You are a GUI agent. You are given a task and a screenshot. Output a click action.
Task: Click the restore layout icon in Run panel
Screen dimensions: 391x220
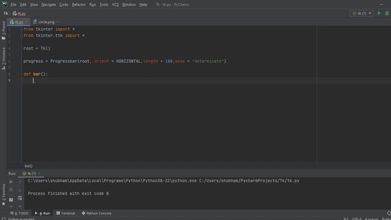pos(11,200)
